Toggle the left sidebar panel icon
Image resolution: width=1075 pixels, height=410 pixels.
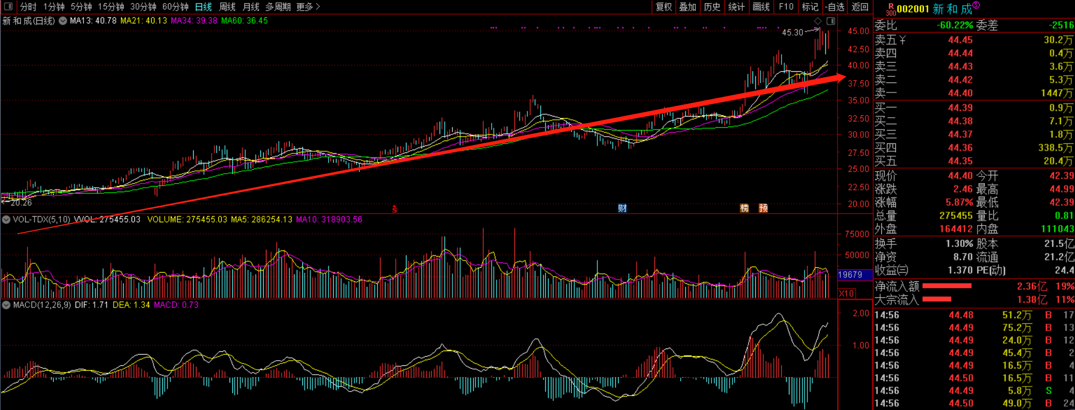(x=8, y=7)
